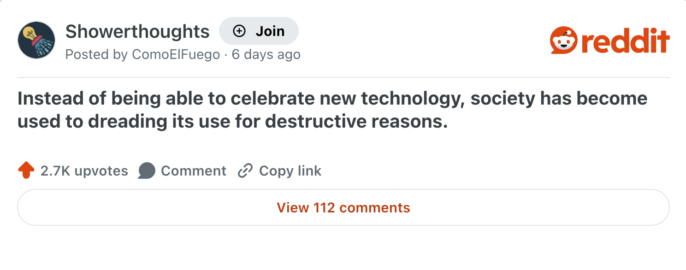Click the Showerthoughts lightbulb avatar icon

[x=36, y=40]
